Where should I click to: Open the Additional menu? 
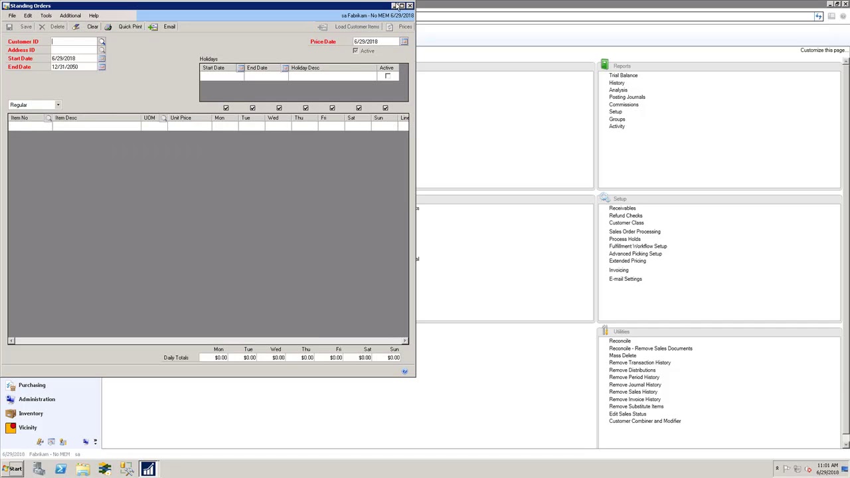[70, 15]
